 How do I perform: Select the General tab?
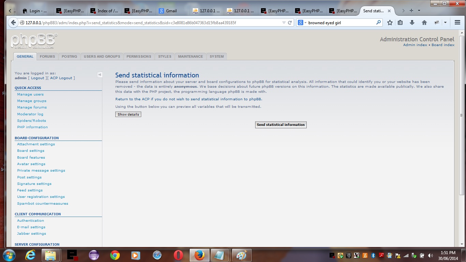point(25,56)
